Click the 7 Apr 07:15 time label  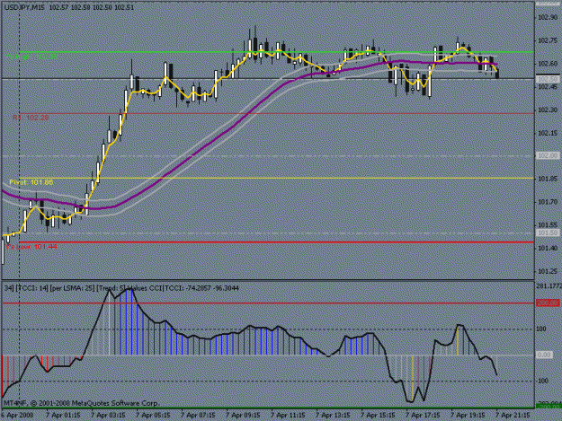pyautogui.click(x=198, y=416)
